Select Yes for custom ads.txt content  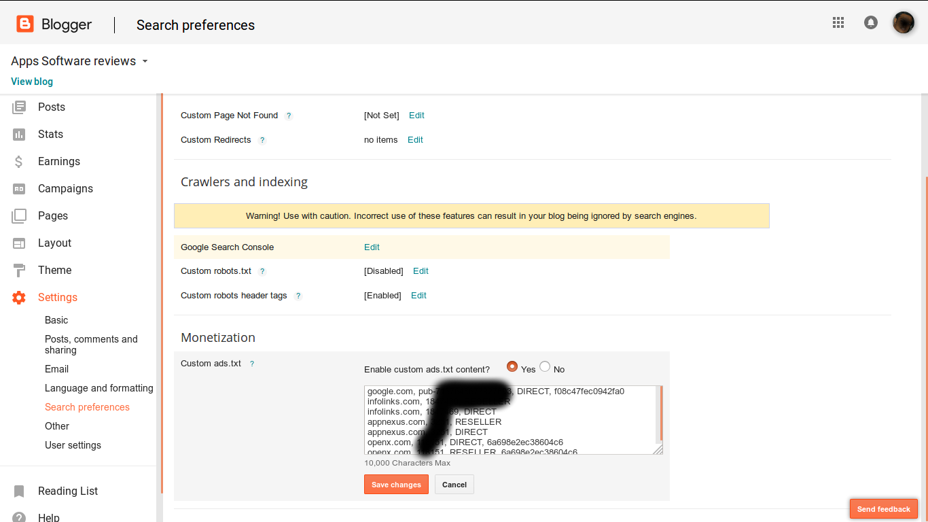pos(512,366)
